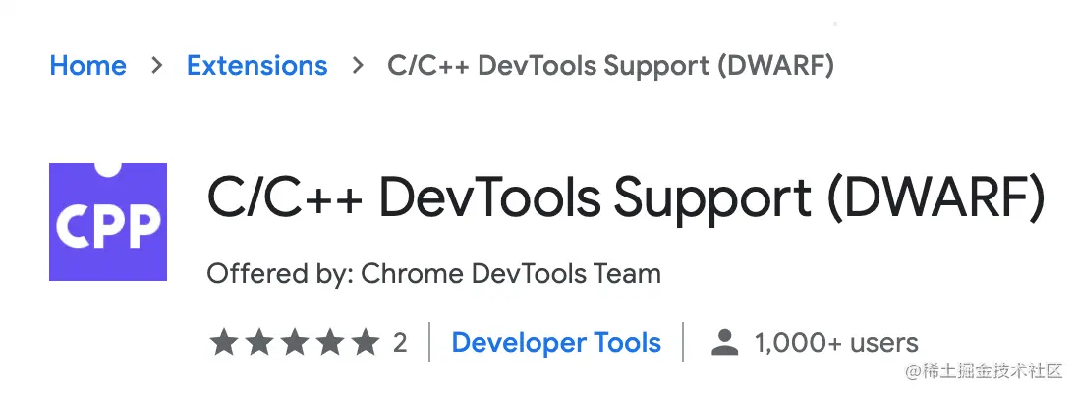Open the five-star rating reviews
This screenshot has width=1077, height=395.
click(295, 341)
